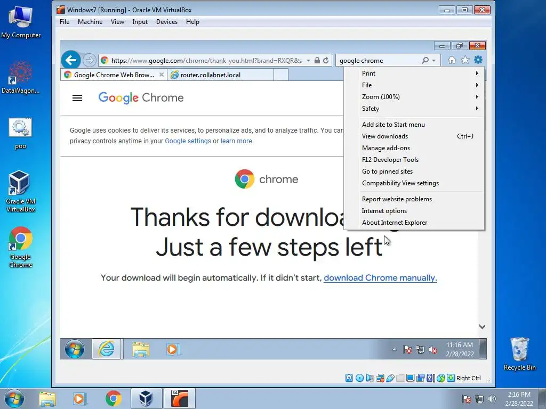546x409 pixels.
Task: Click the VirtualBox optical disk indicator
Action: point(360,378)
